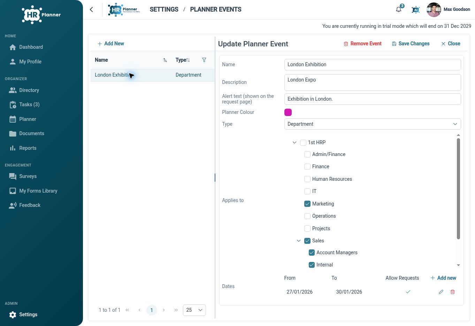Open the AI assistant icon

(415, 10)
